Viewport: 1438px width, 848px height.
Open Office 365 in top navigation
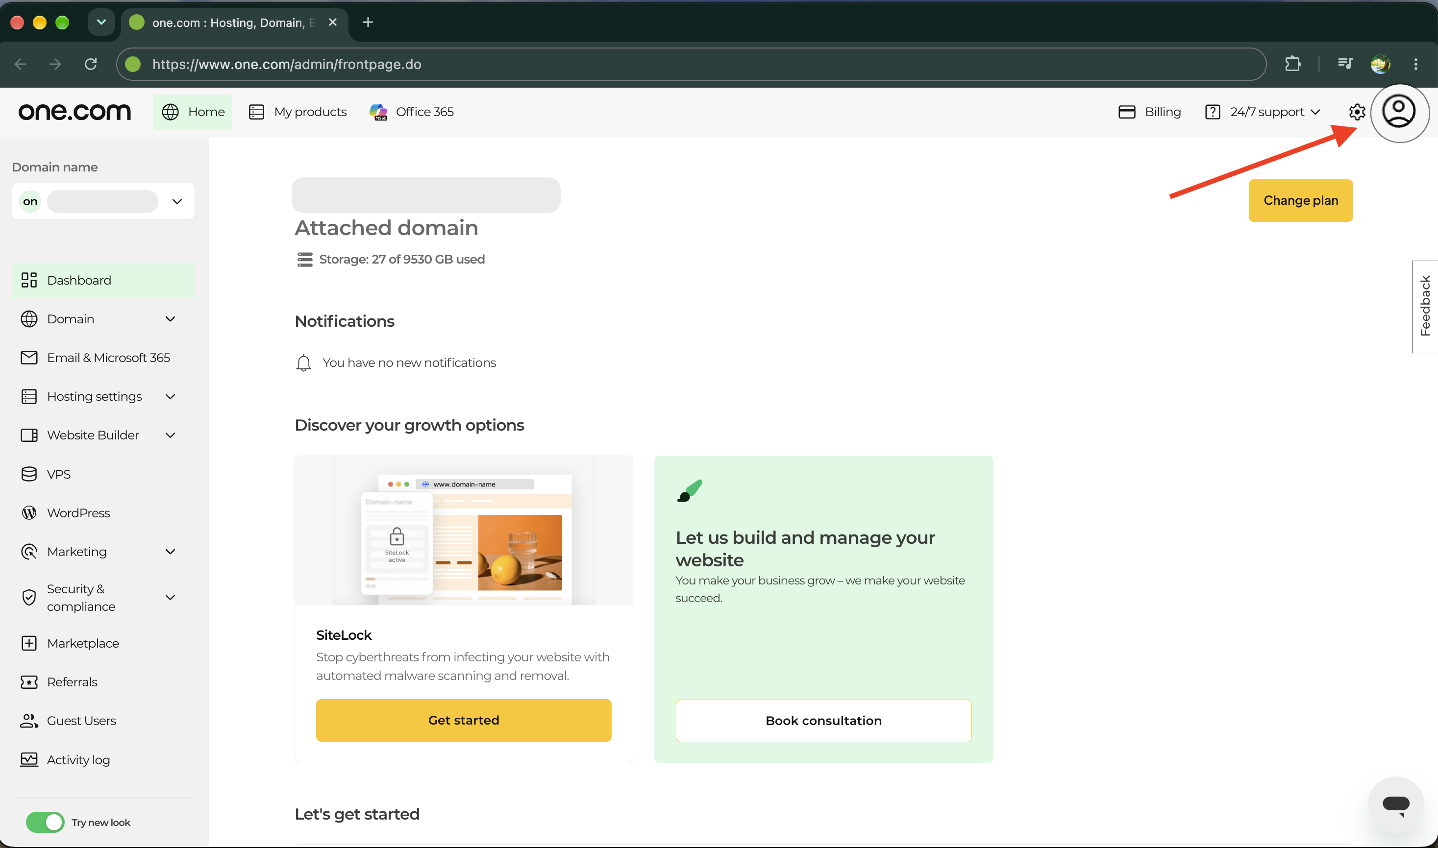(x=412, y=112)
